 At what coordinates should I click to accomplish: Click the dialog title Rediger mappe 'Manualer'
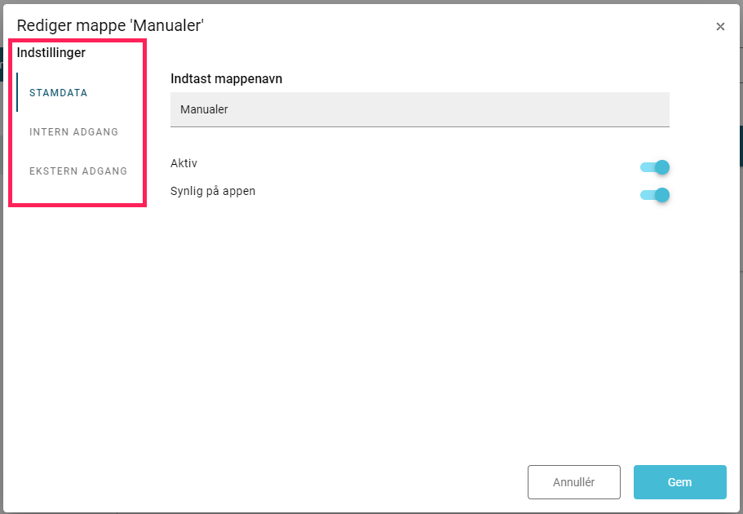(110, 25)
